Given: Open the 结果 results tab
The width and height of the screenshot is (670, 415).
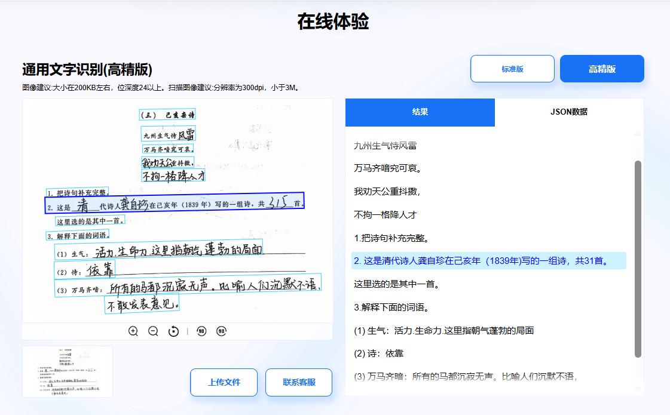Looking at the screenshot, I should (420, 112).
